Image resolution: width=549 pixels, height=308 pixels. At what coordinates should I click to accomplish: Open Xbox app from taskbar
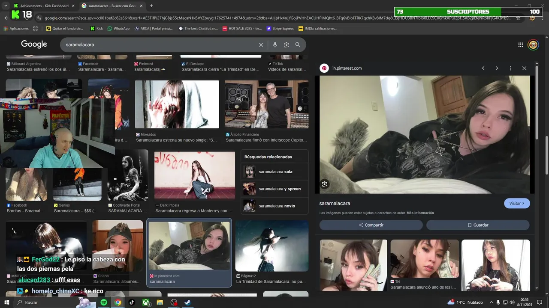click(146, 302)
